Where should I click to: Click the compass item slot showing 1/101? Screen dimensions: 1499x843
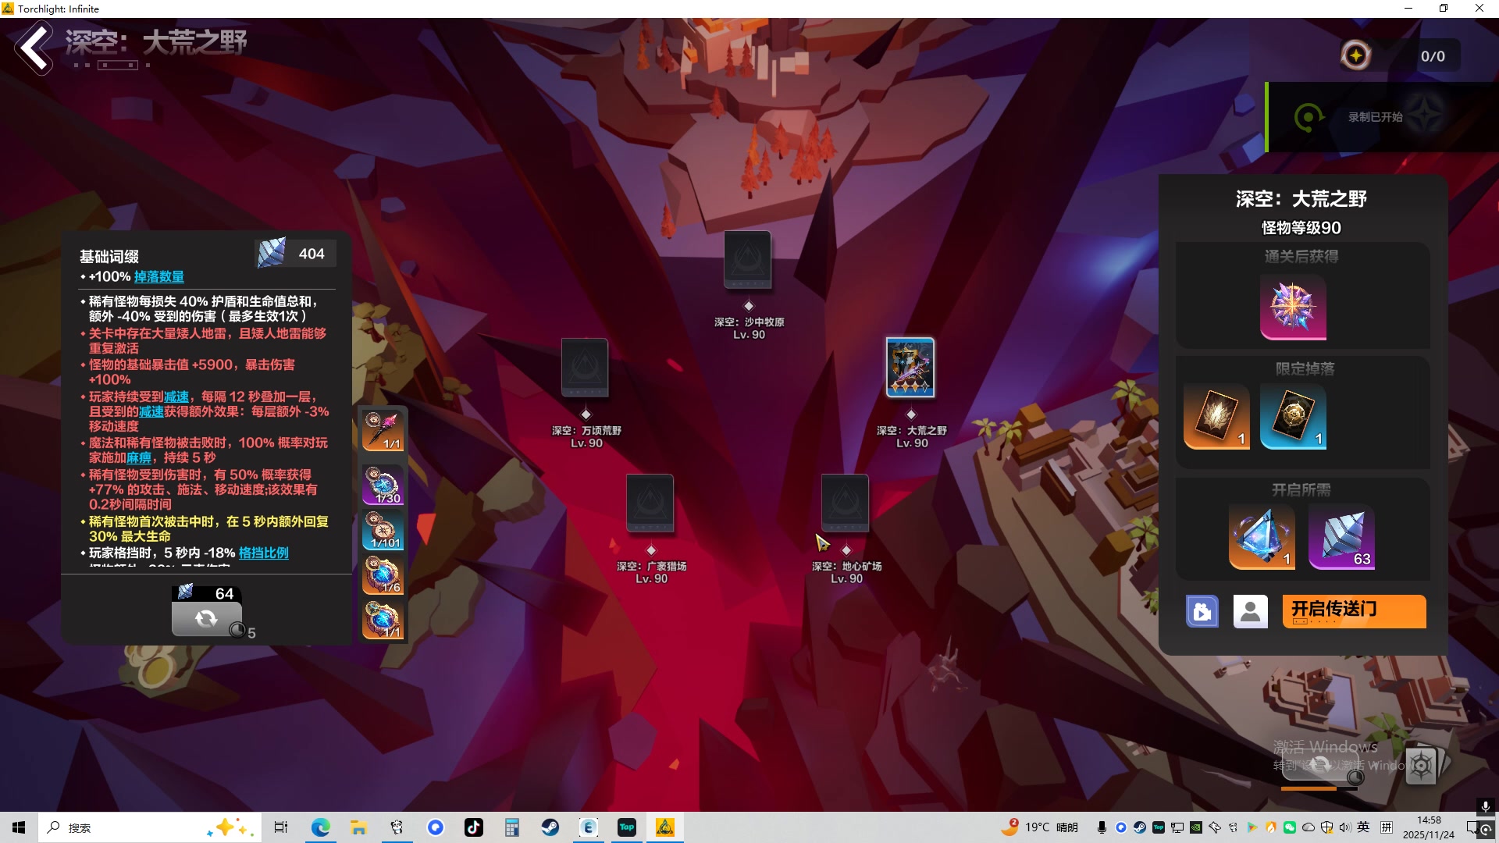[x=383, y=530]
